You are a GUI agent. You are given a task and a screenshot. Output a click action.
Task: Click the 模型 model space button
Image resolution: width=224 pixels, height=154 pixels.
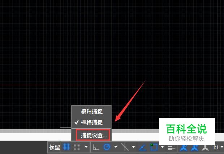pos(54,147)
